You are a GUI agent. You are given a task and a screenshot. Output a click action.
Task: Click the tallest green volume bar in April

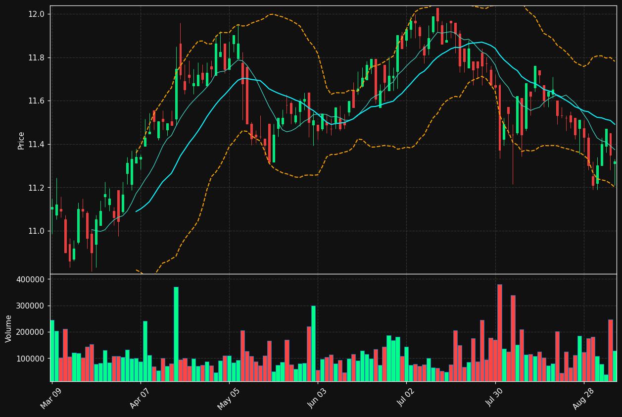[x=176, y=334]
